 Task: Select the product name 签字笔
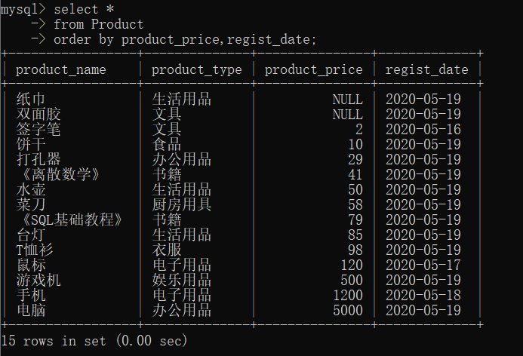pyautogui.click(x=38, y=129)
